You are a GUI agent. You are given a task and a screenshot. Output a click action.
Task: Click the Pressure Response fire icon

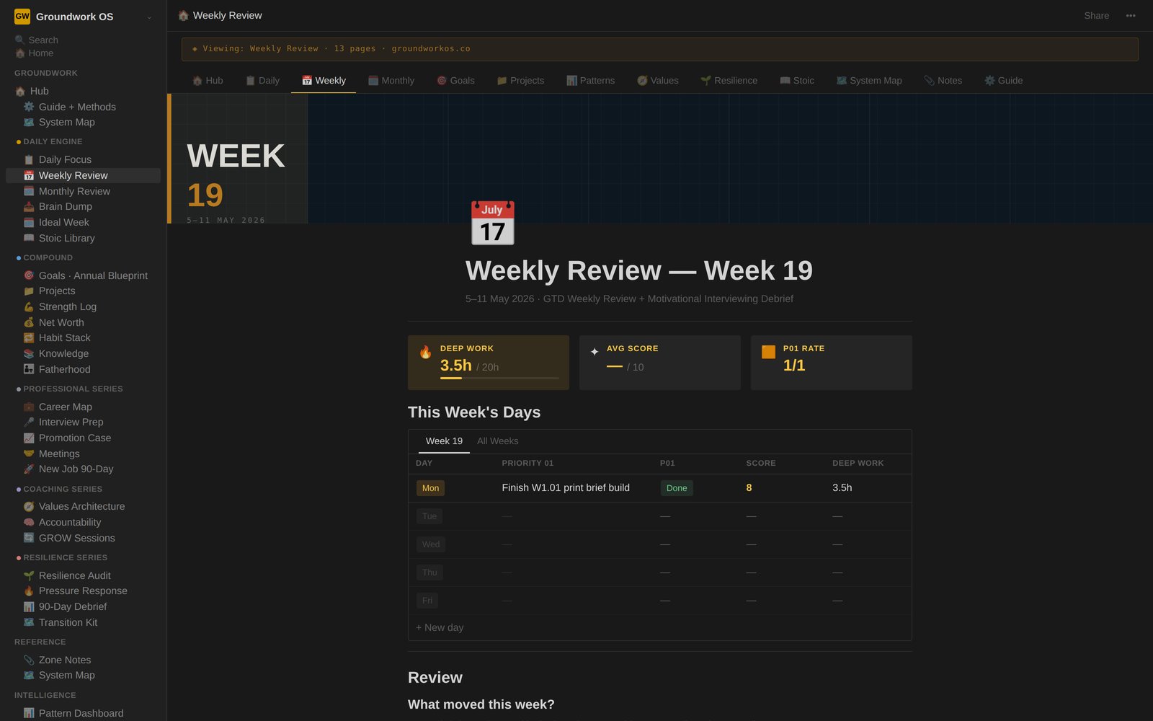point(29,590)
